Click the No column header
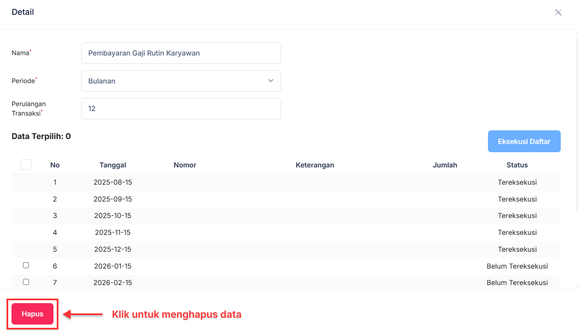Image resolution: width=578 pixels, height=334 pixels. tap(55, 165)
